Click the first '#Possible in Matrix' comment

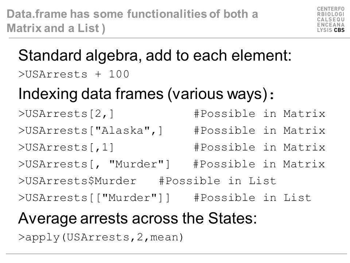point(259,114)
